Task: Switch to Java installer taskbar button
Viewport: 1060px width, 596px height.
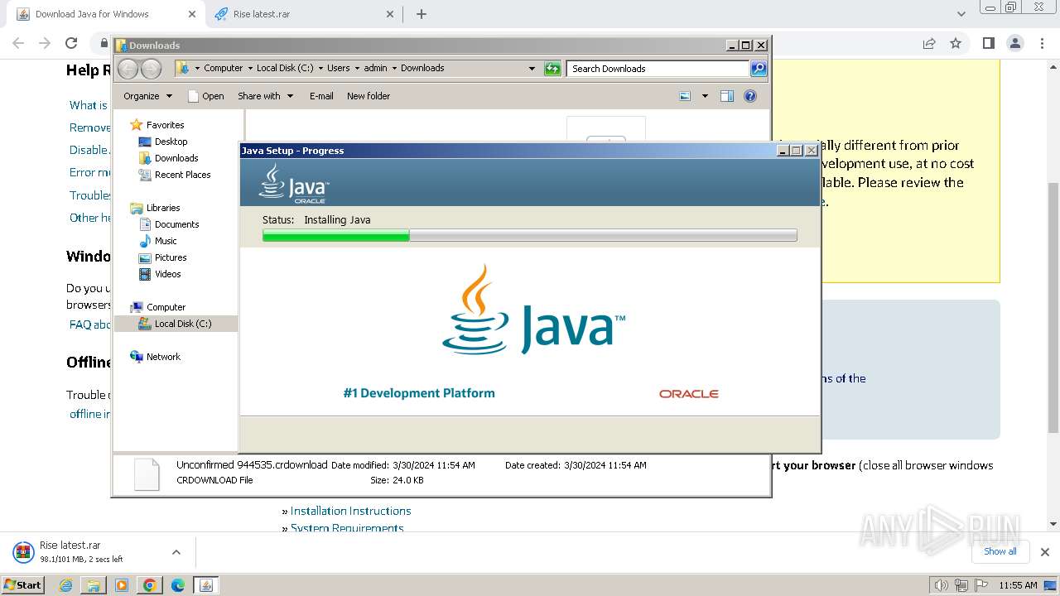Action: (206, 585)
